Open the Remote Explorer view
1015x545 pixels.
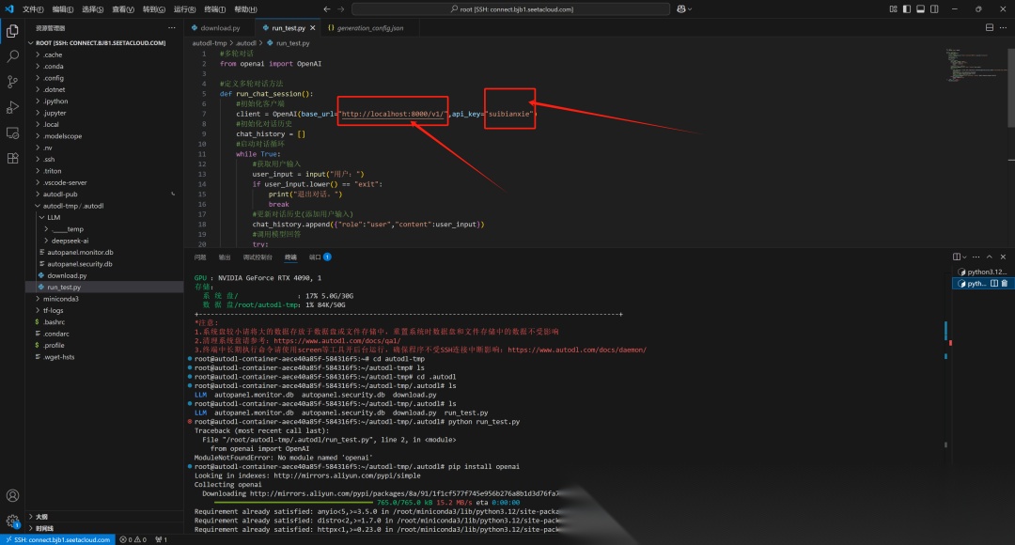[12, 132]
